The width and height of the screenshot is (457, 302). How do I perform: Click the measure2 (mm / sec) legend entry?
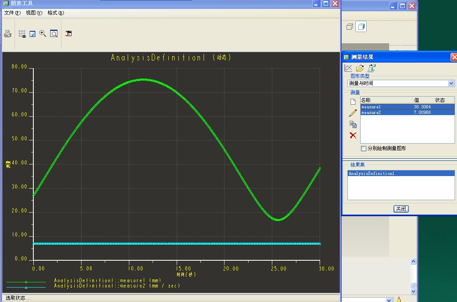pyautogui.click(x=117, y=286)
